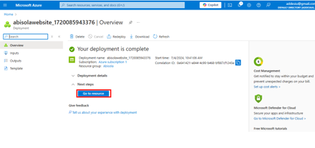Open the notifications bell
Image resolution: width=315 pixels, height=148 pixels.
click(239, 5)
